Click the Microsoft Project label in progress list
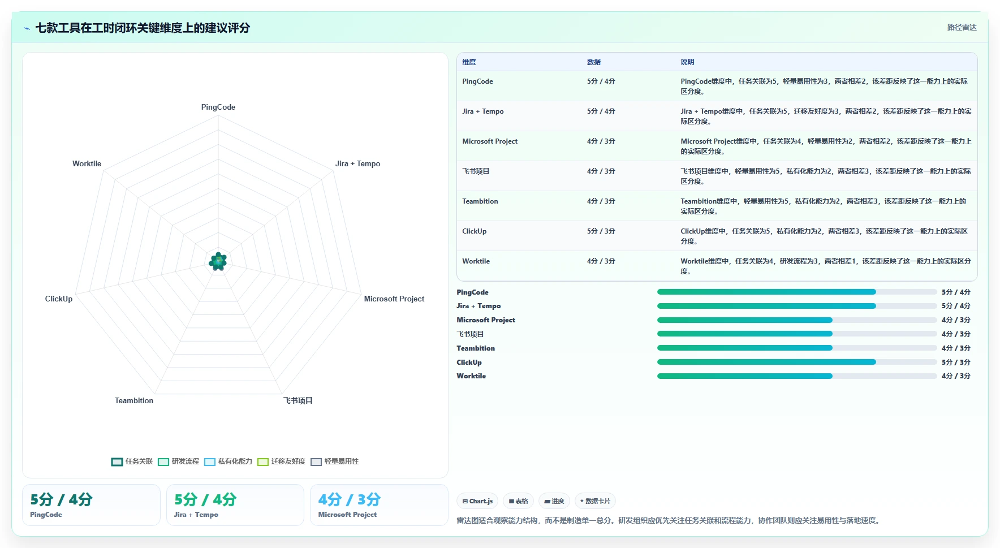 pyautogui.click(x=486, y=320)
